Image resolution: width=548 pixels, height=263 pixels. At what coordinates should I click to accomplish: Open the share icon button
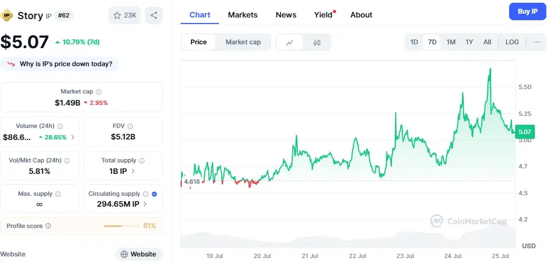tap(154, 15)
